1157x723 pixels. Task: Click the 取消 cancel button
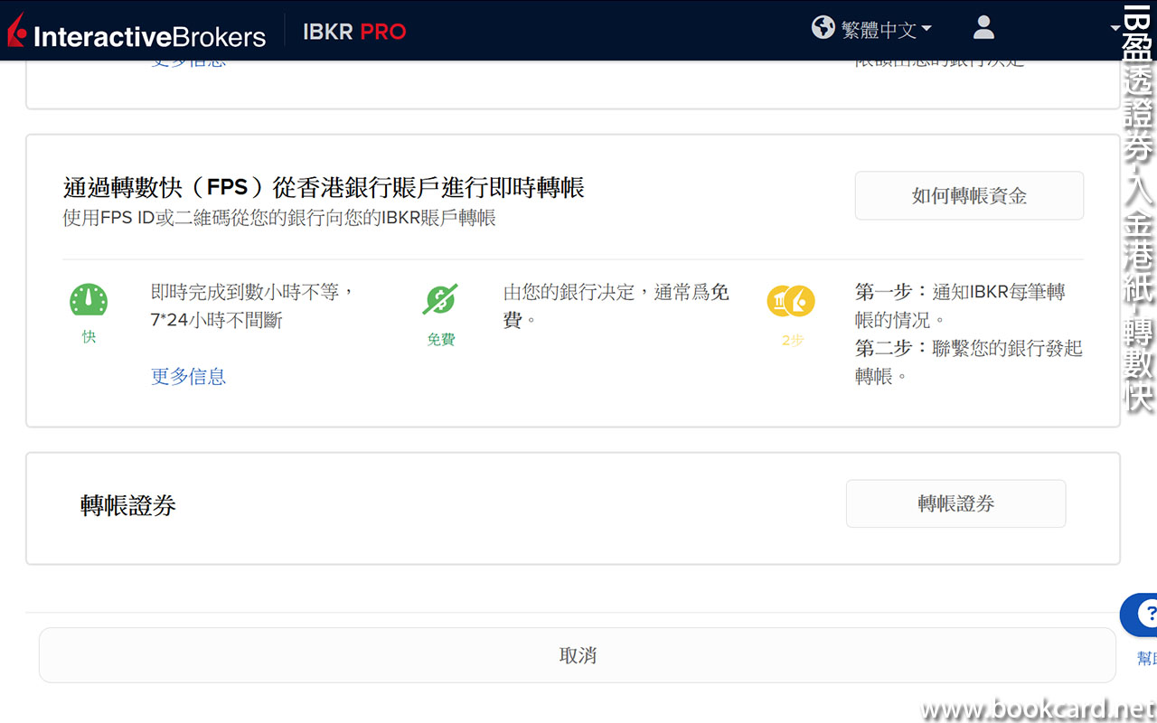[x=578, y=655]
